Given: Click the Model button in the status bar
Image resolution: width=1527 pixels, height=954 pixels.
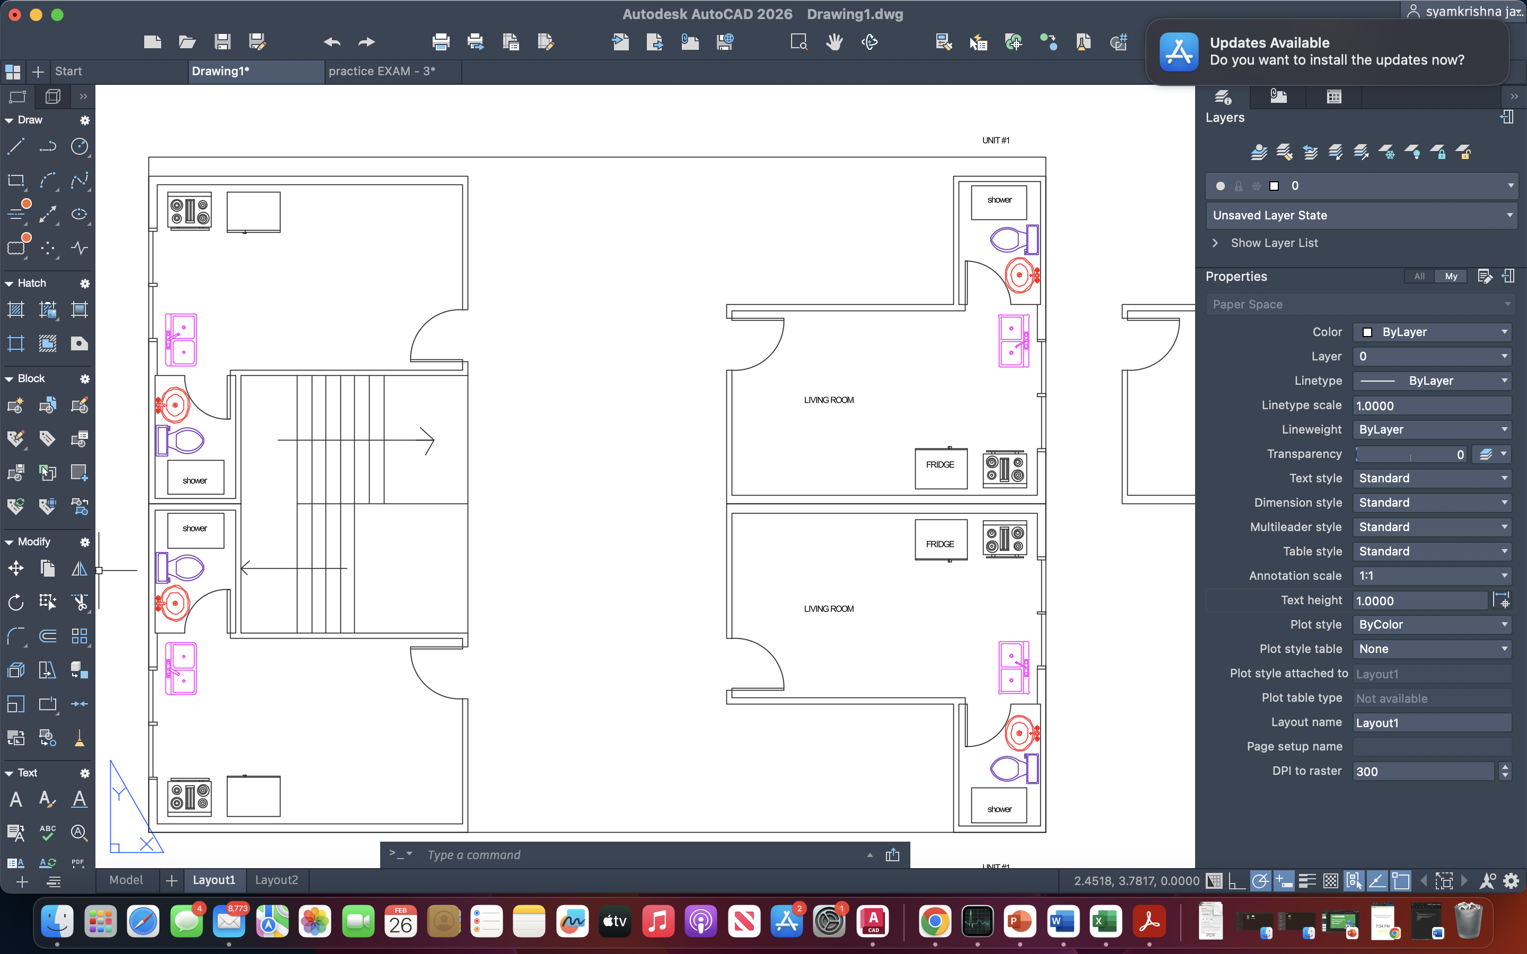Looking at the screenshot, I should (125, 880).
